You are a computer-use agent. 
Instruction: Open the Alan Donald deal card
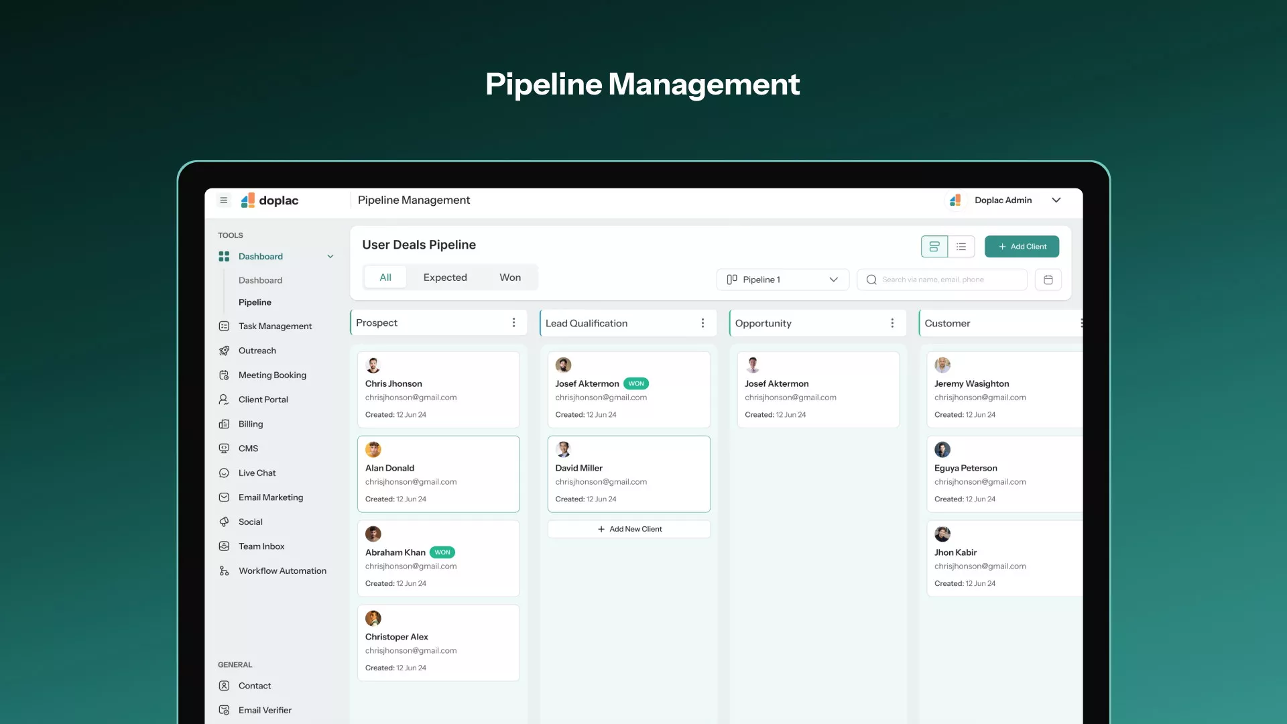[438, 474]
